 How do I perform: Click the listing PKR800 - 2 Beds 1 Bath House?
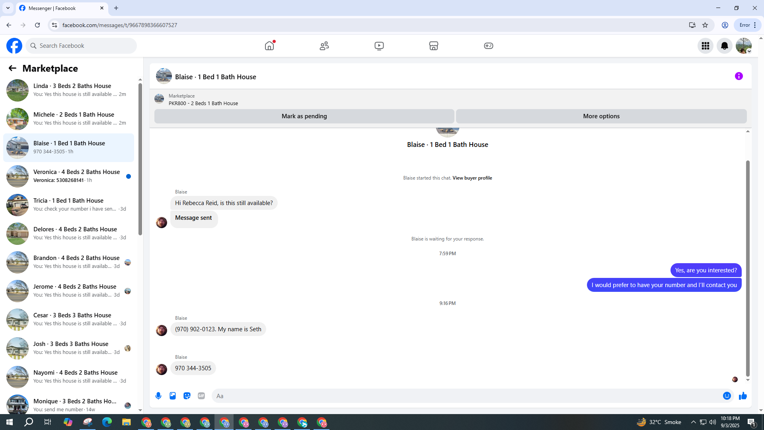click(x=203, y=104)
